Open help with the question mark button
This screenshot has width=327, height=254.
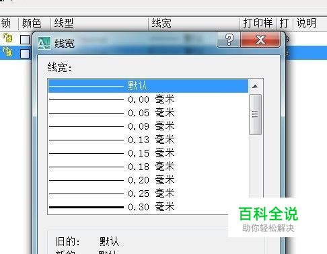tap(229, 40)
